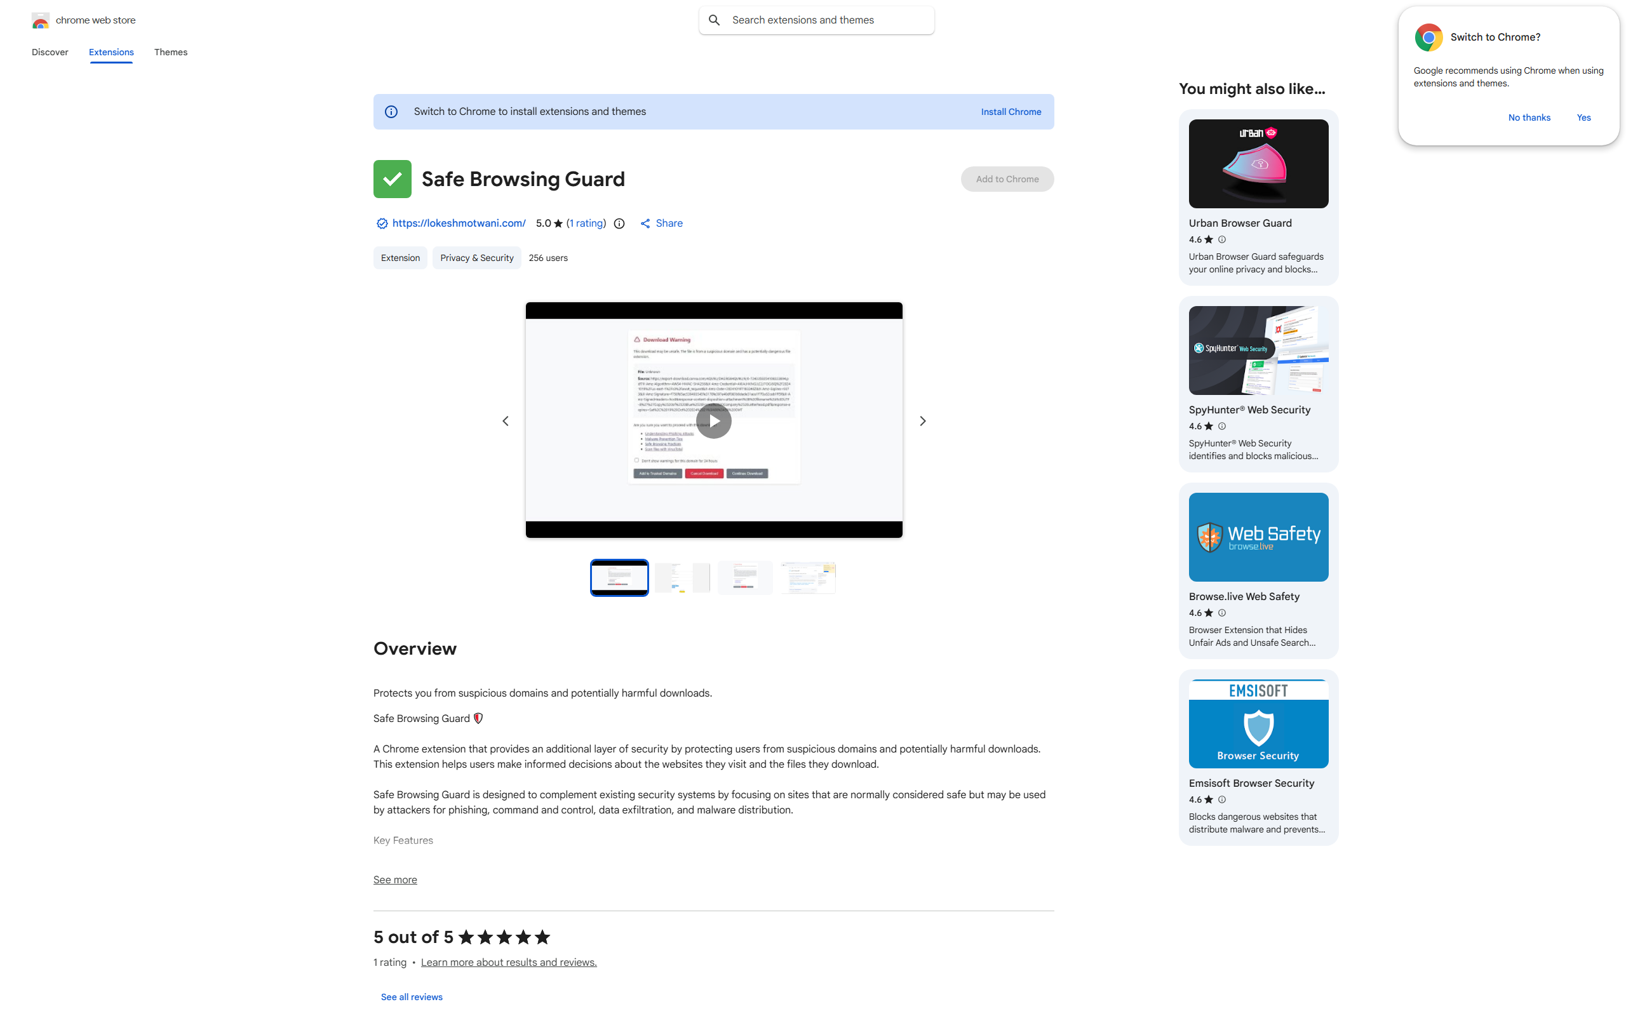The width and height of the screenshot is (1626, 1016).
Task: Click the Overview heading
Action: pos(415,648)
